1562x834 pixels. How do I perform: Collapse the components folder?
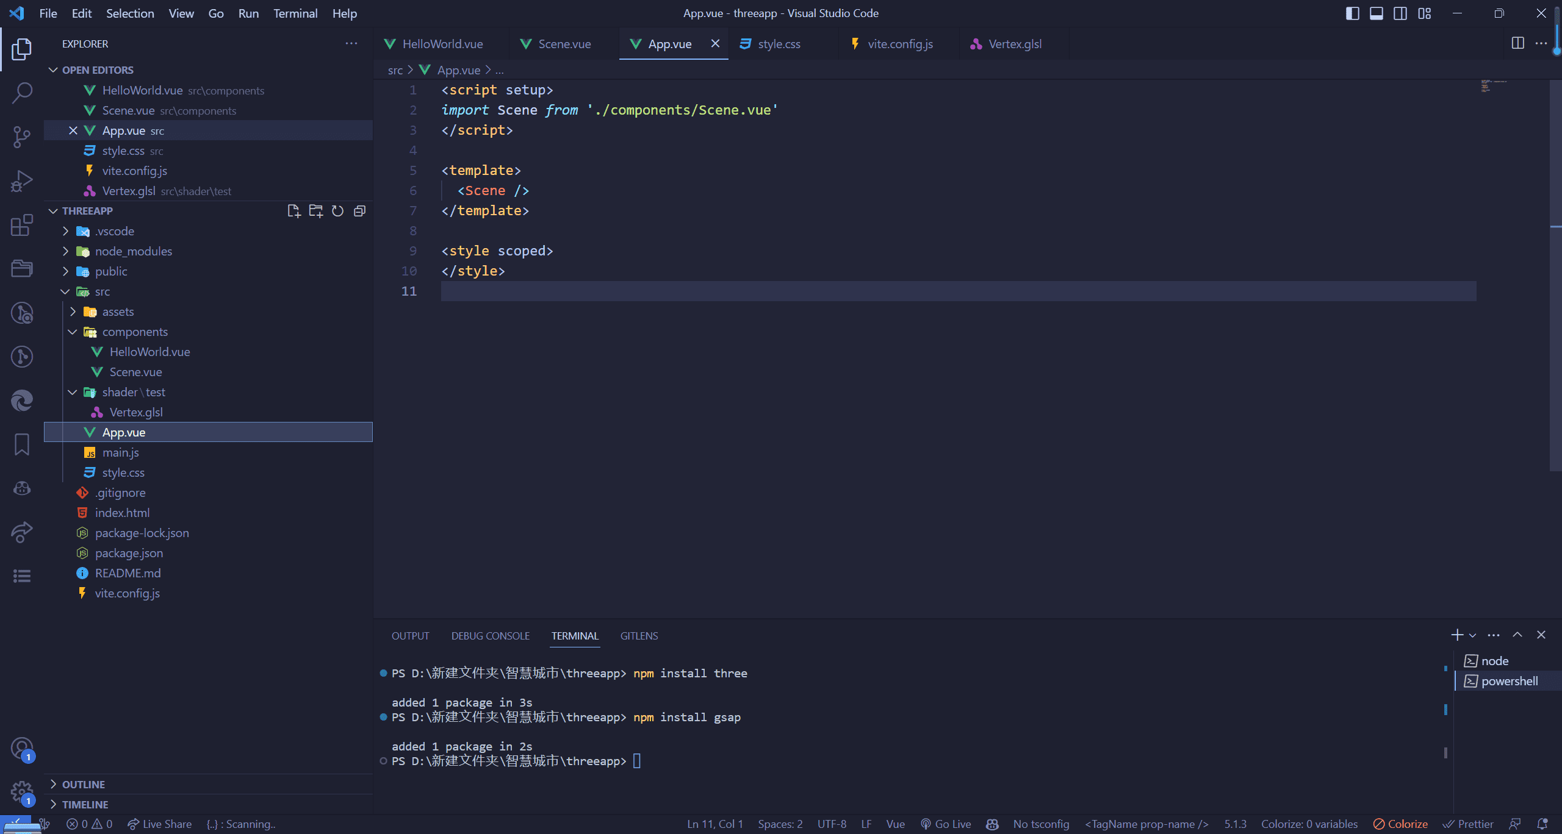(x=73, y=332)
